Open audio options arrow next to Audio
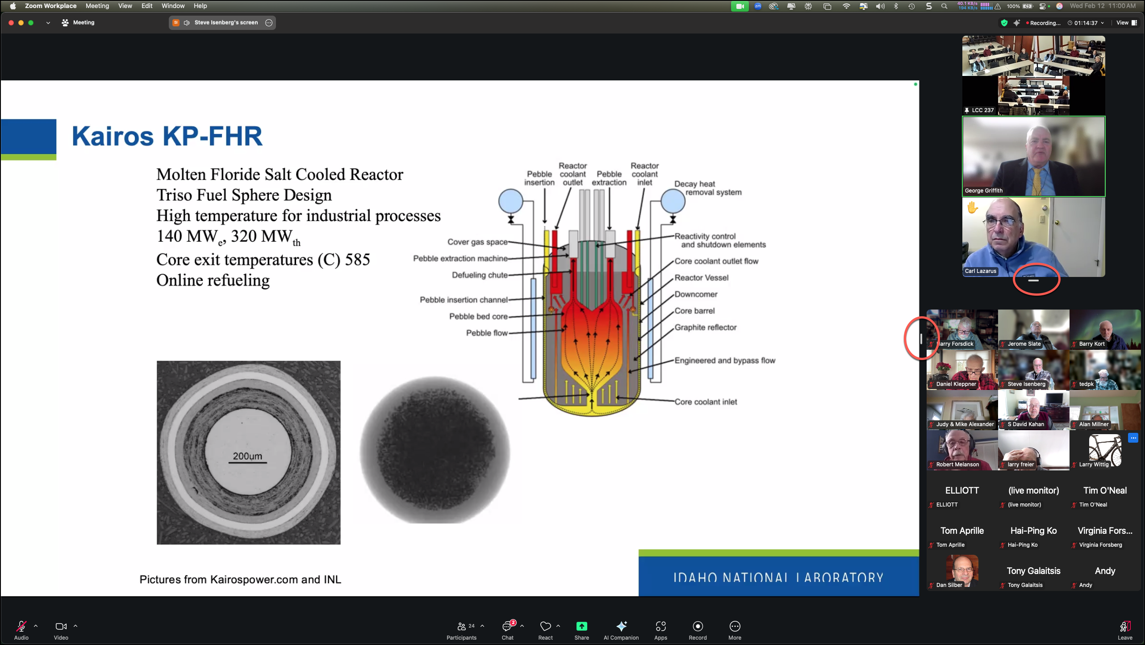 (x=36, y=626)
